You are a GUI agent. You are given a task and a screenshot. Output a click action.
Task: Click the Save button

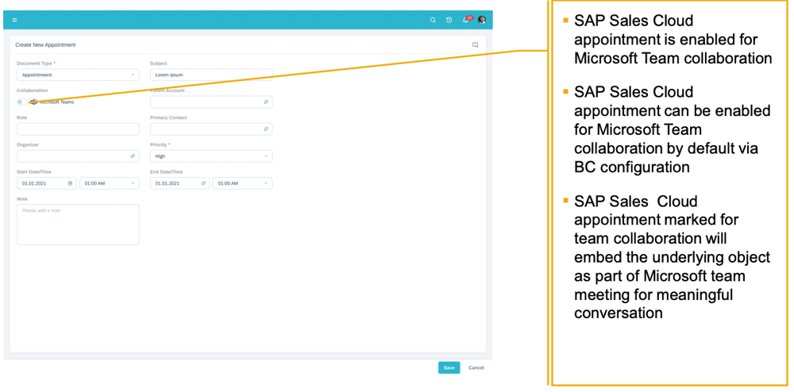[449, 367]
